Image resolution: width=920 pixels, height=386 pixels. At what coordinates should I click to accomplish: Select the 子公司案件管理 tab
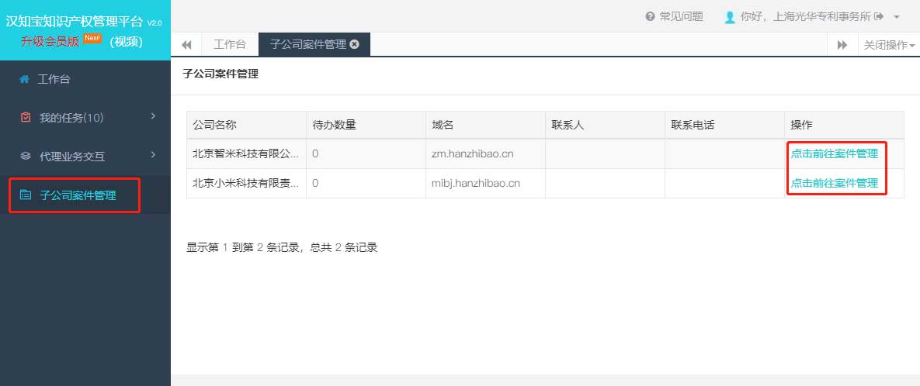tap(314, 44)
